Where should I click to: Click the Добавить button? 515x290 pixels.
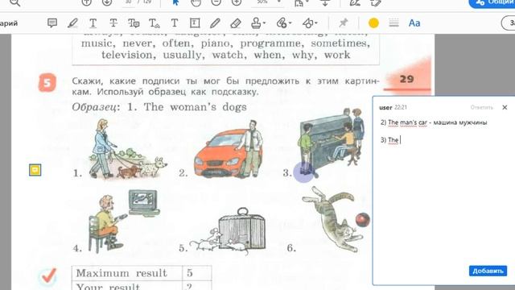488,271
